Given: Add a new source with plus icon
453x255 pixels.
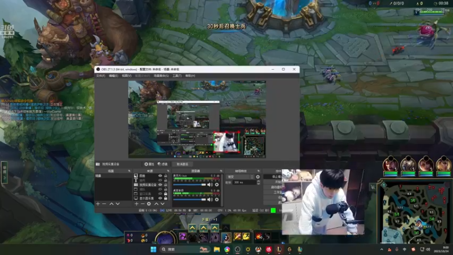Looking at the screenshot, I should click(x=136, y=204).
